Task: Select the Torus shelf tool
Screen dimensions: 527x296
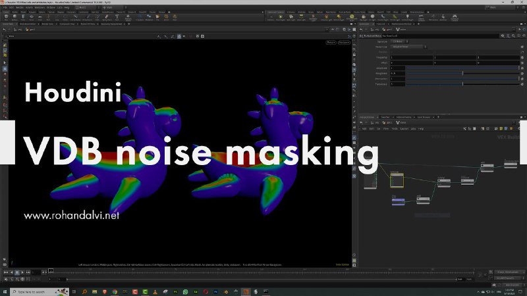Action: 31,17
